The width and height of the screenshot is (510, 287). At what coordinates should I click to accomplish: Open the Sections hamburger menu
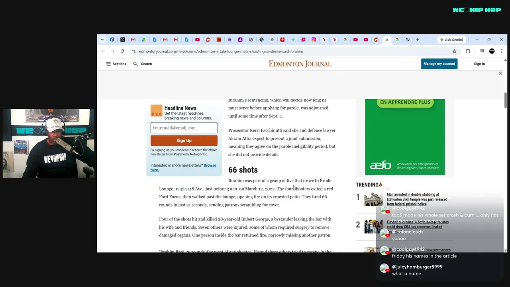[x=116, y=64]
